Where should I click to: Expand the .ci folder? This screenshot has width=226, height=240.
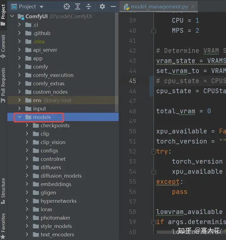[19, 24]
